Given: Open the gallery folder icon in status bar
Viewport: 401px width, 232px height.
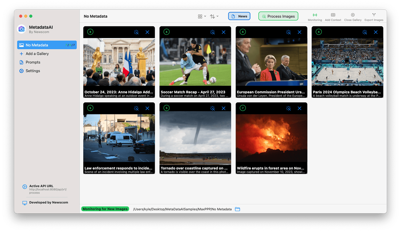Looking at the screenshot, I should (237, 209).
